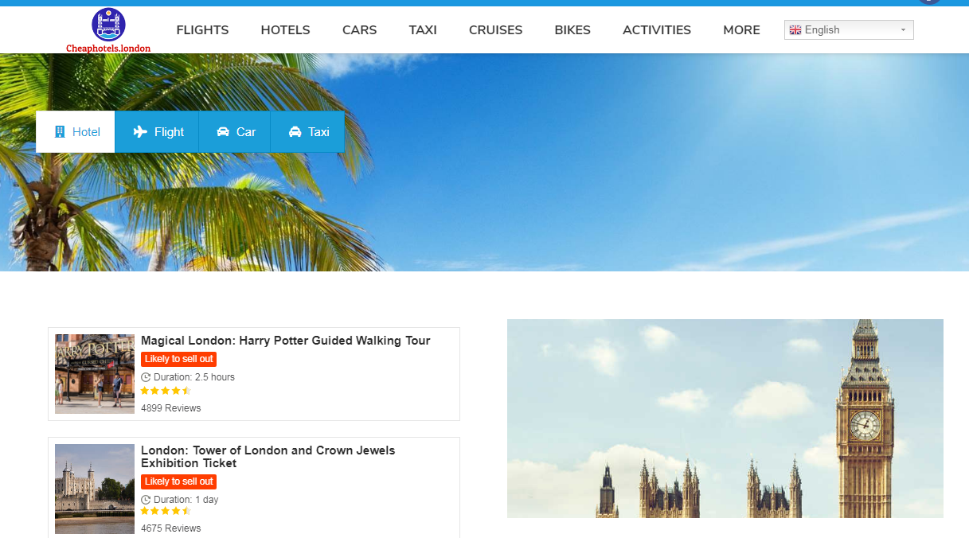
Task: Click the car icon in Car tab
Action: [223, 132]
